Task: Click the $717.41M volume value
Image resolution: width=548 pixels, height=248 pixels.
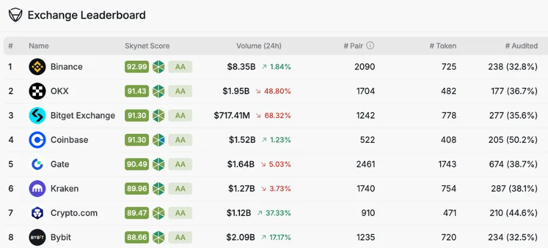Action: click(x=232, y=116)
